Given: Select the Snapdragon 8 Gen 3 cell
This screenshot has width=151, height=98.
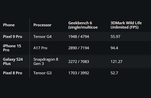Looking at the screenshot, I should pos(46,62).
